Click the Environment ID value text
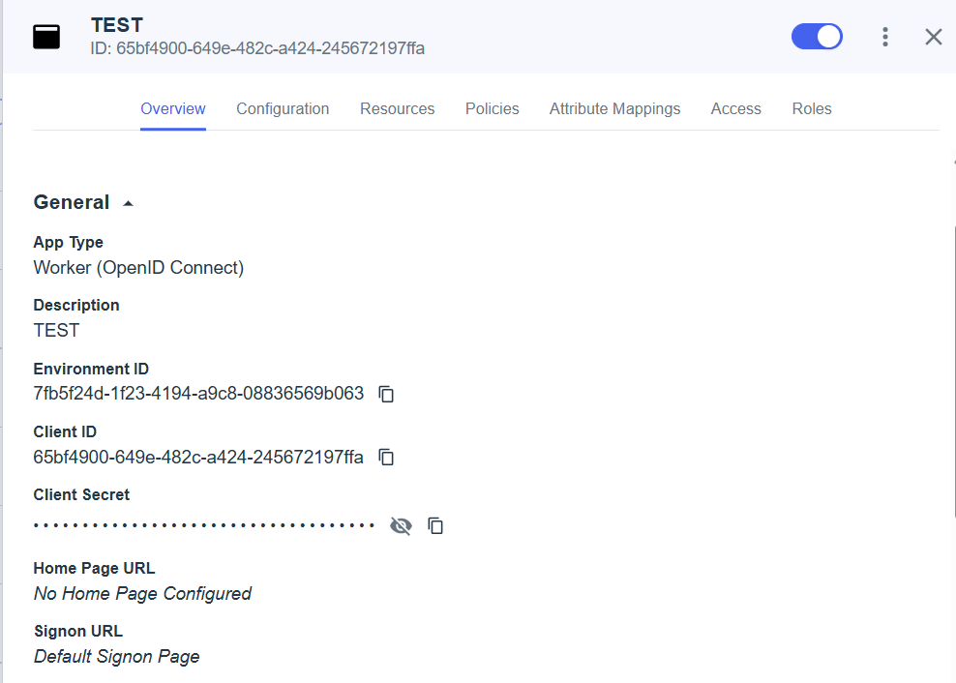The width and height of the screenshot is (956, 683). 198,394
